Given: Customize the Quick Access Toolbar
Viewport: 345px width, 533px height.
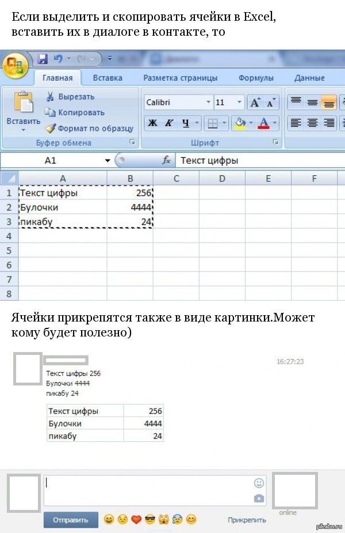Looking at the screenshot, I should pyautogui.click(x=110, y=58).
